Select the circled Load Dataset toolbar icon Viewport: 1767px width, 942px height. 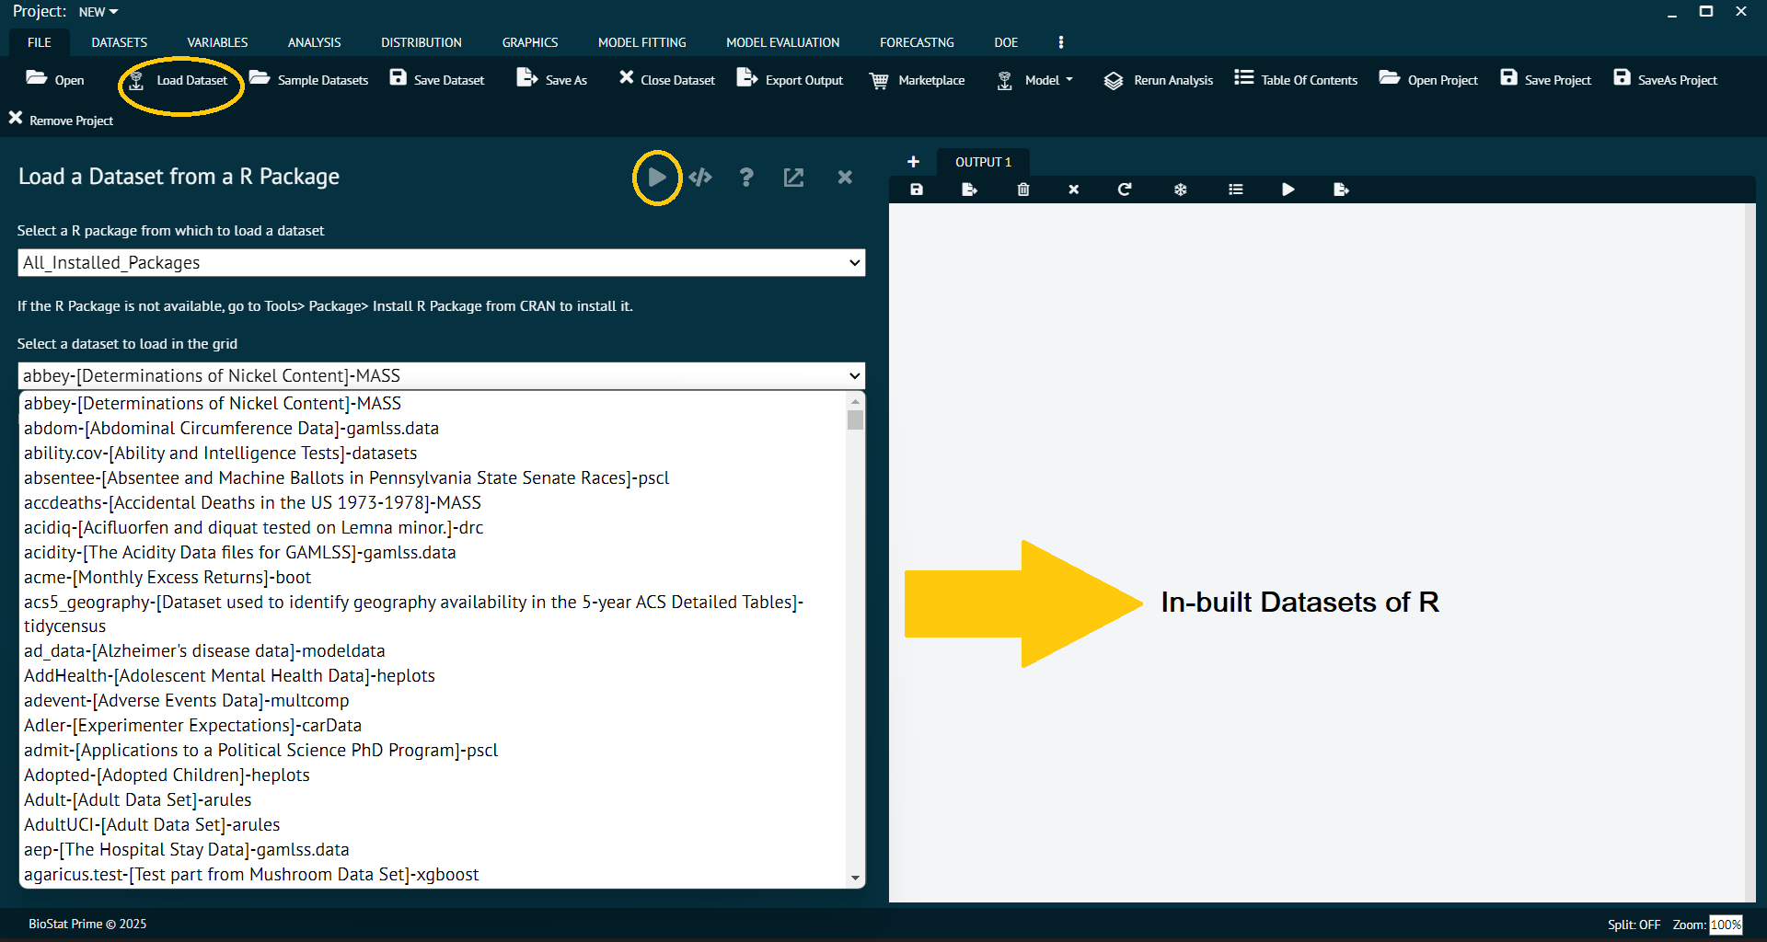click(x=180, y=80)
